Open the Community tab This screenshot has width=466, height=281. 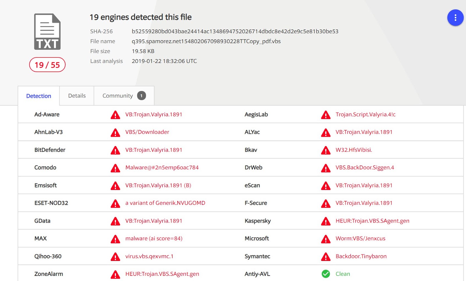tap(118, 96)
